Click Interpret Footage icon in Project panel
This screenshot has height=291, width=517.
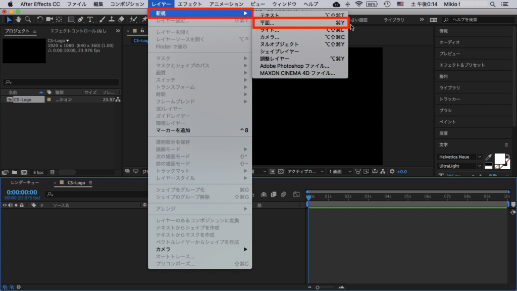pyautogui.click(x=5, y=172)
